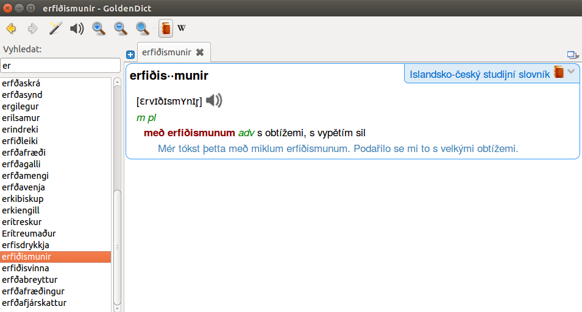The height and width of the screenshot is (312, 582).
Task: Go forward with the grey right arrow
Action: 33,28
